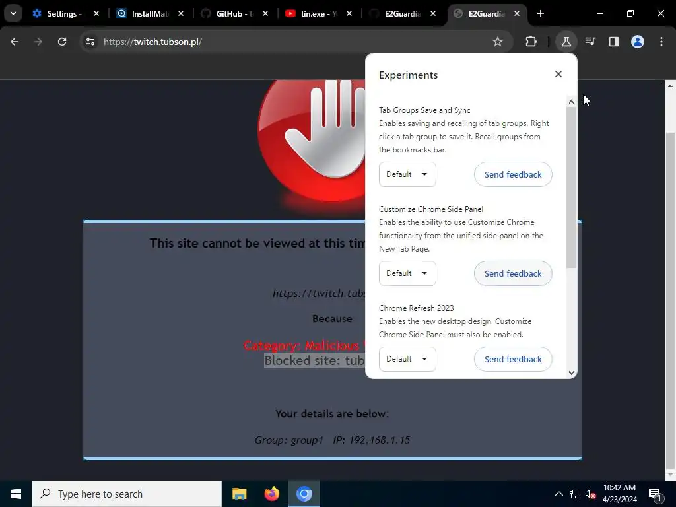This screenshot has height=507, width=676.
Task: Click the 'Category: Malicious' red text
Action: click(304, 345)
